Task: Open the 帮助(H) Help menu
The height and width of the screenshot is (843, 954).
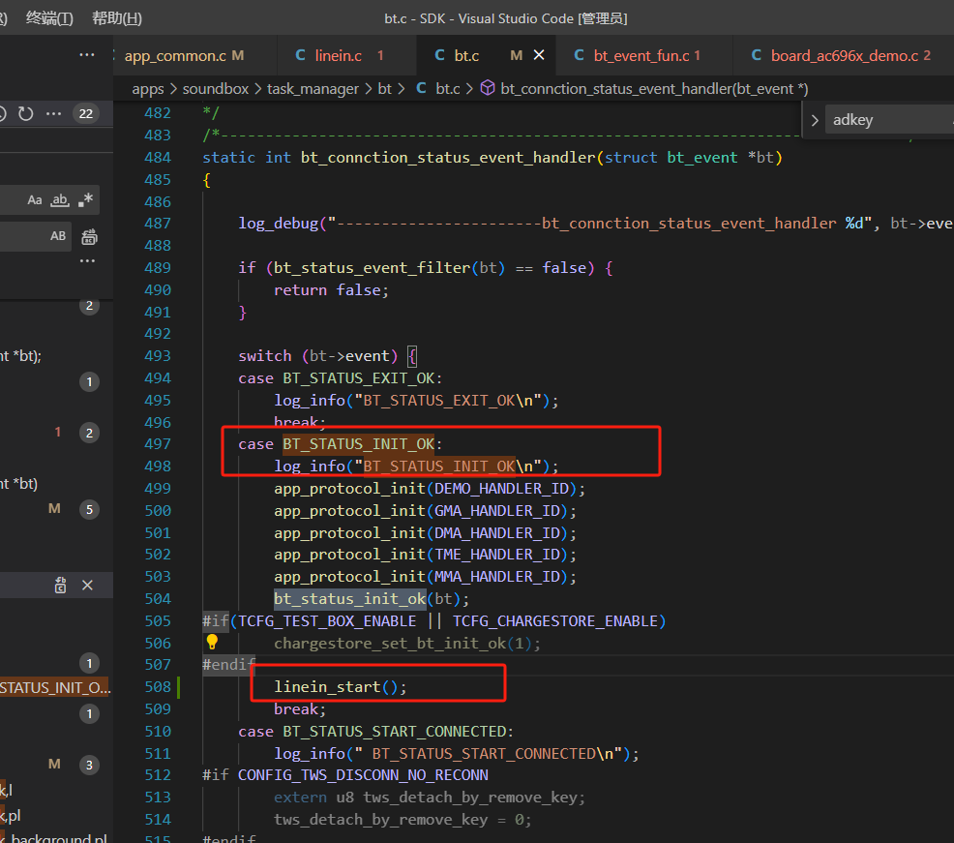Action: pos(117,18)
